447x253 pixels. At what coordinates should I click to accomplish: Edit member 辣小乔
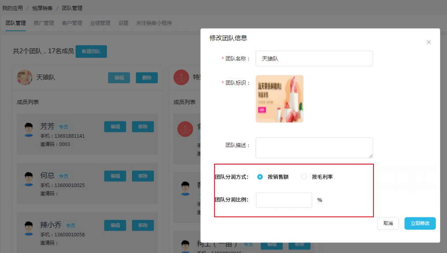pos(115,225)
